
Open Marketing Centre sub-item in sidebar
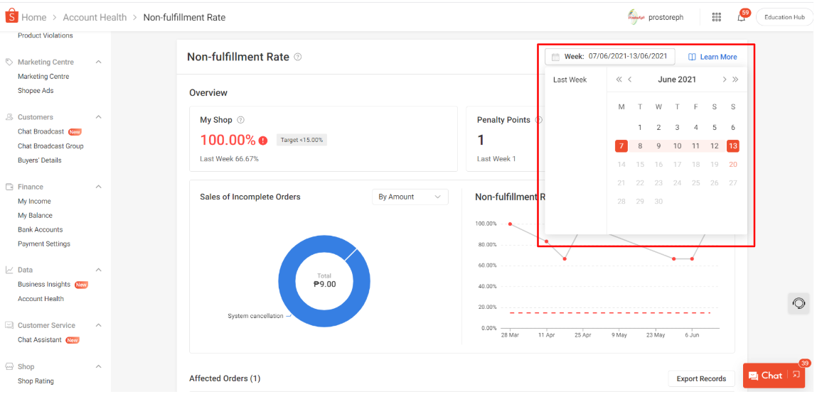pos(43,77)
